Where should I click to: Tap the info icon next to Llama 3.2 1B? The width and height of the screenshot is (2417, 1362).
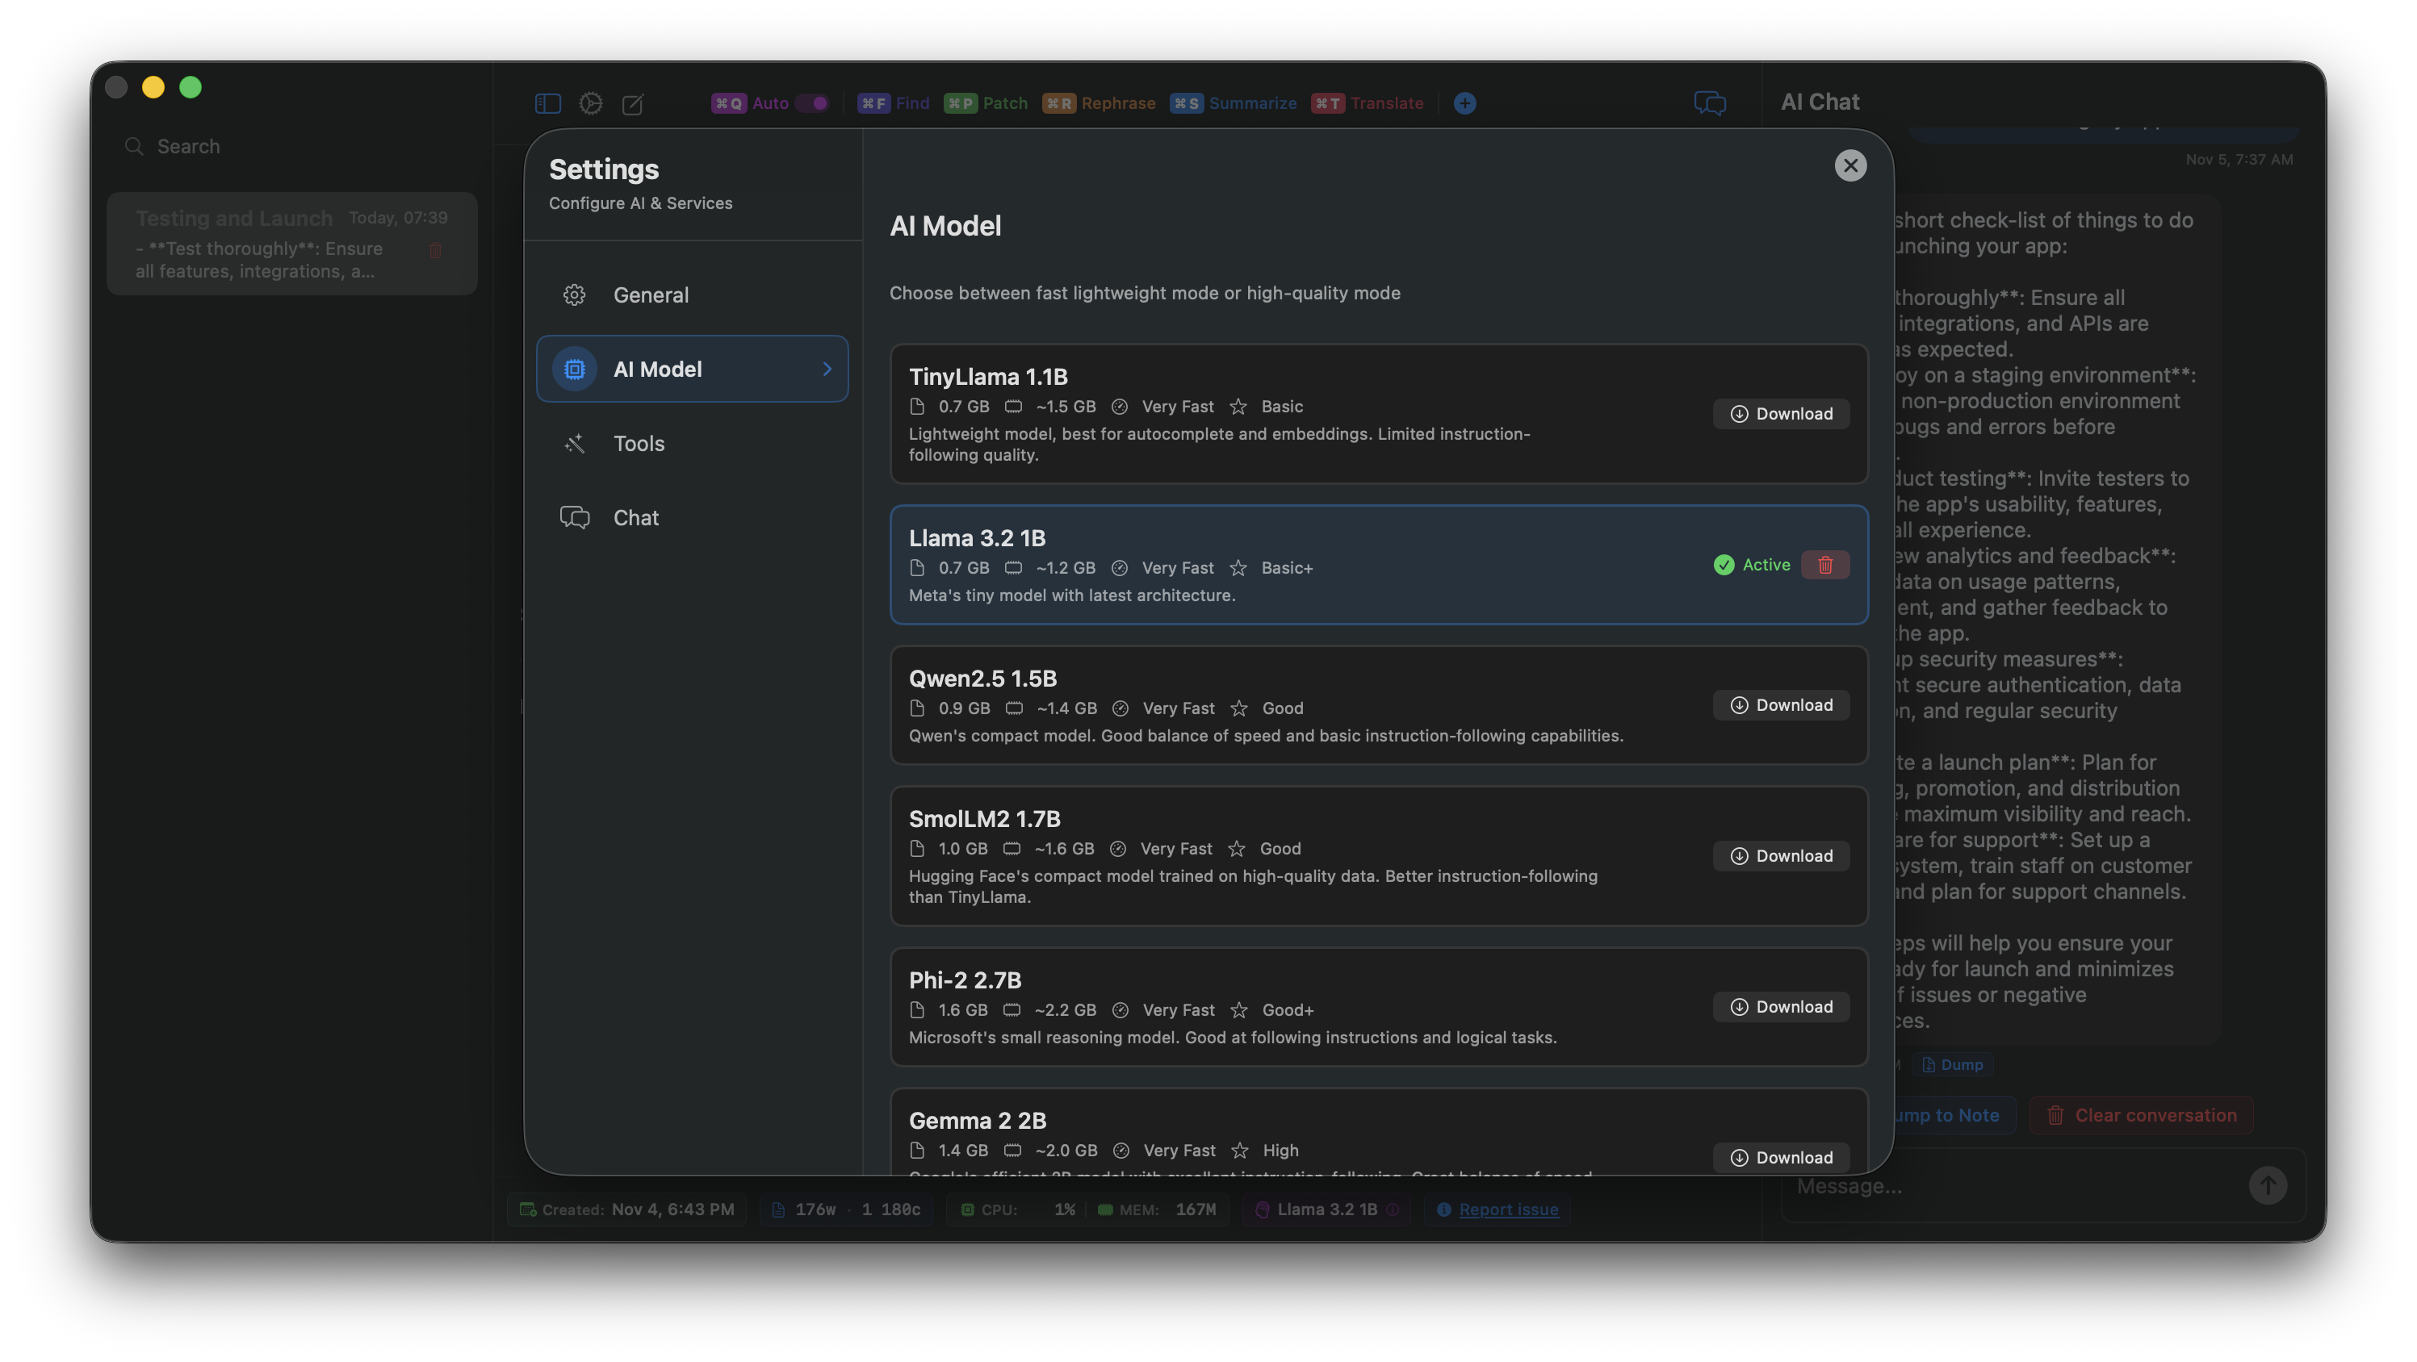pyautogui.click(x=1393, y=1210)
